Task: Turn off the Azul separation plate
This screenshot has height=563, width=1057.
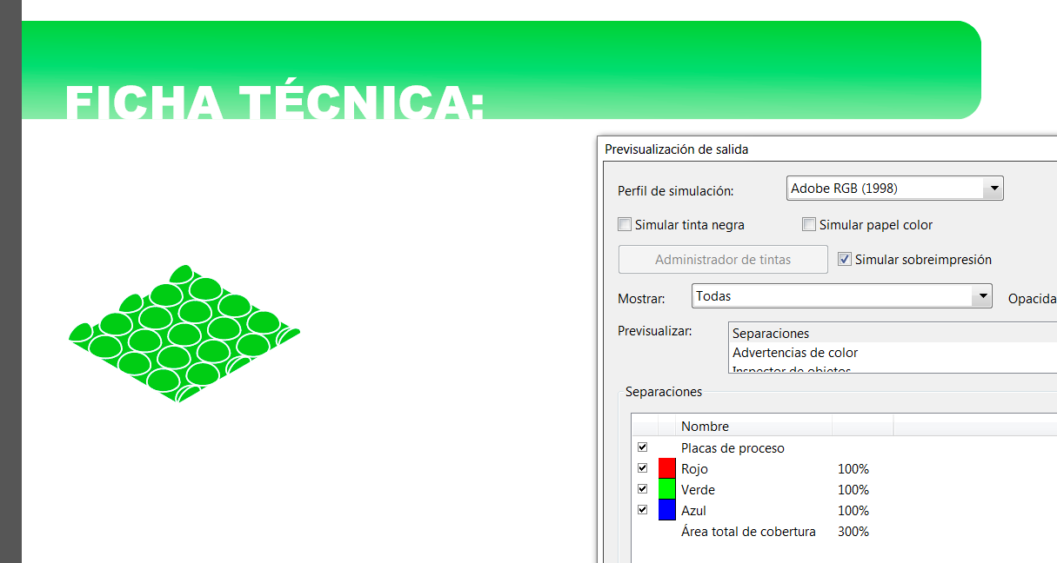Action: 643,510
